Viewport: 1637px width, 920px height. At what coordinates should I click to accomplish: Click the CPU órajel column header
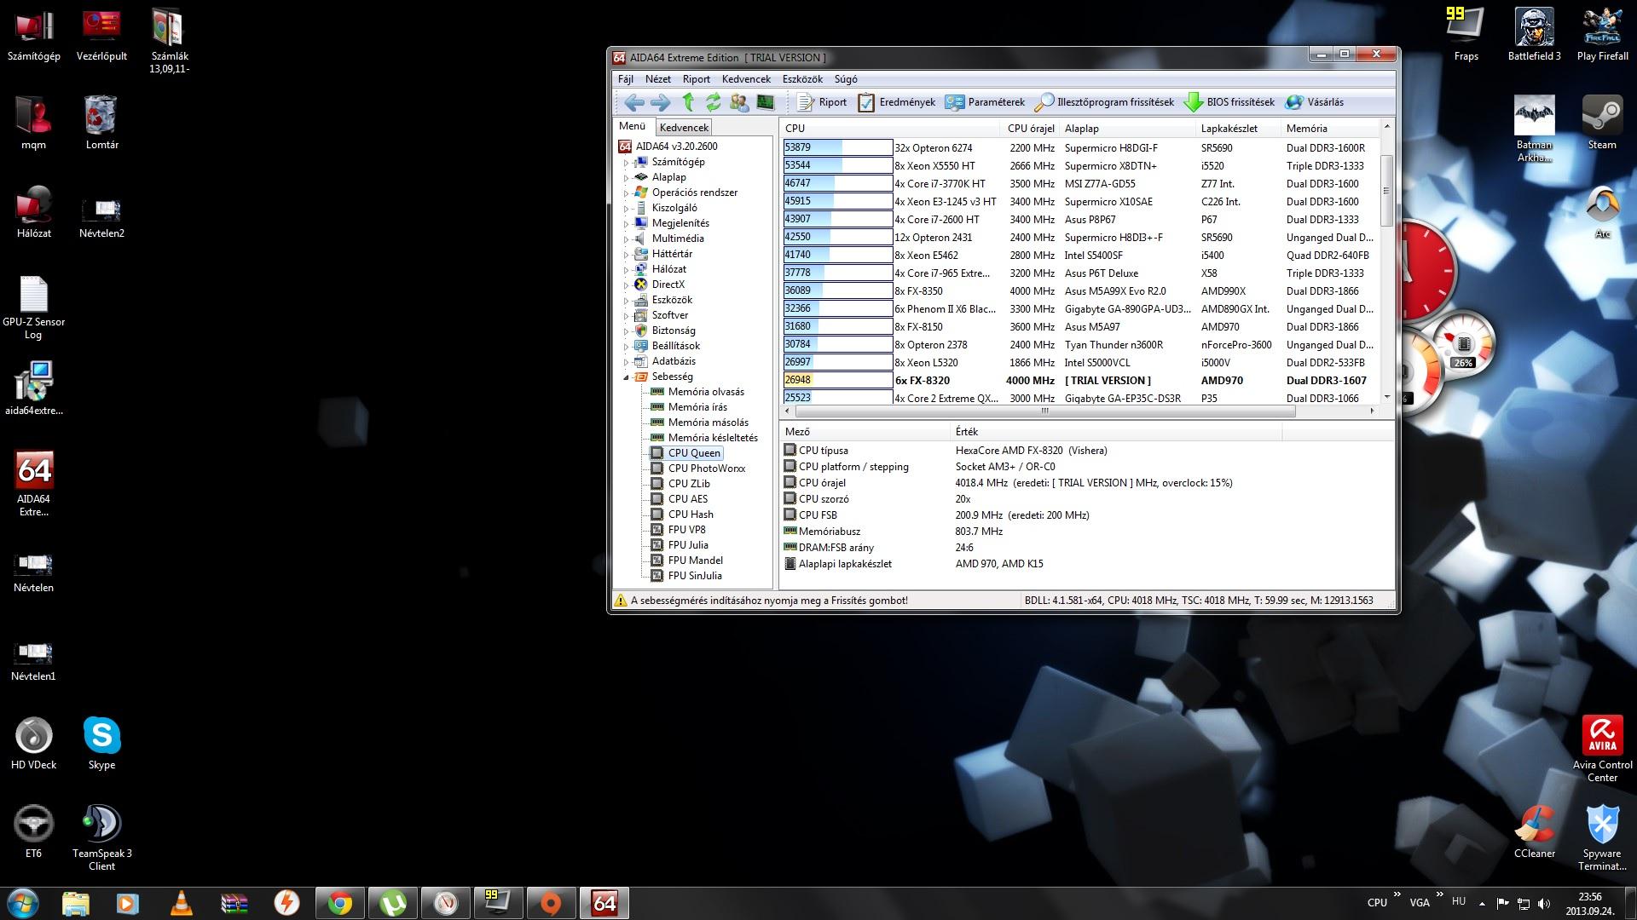(x=1031, y=129)
